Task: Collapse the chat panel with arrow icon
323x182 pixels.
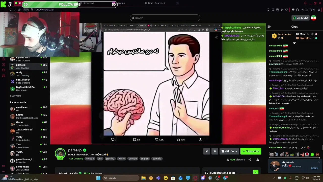Action: pos(269,27)
